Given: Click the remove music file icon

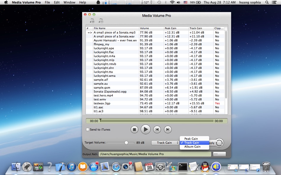Looking at the screenshot, I should [x=101, y=21].
